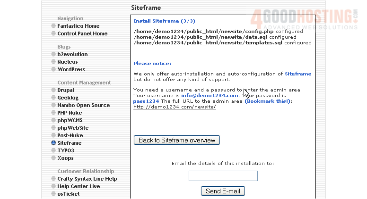367x199 pixels.
Task: Open Mambo Open Source installer
Action: click(x=83, y=106)
